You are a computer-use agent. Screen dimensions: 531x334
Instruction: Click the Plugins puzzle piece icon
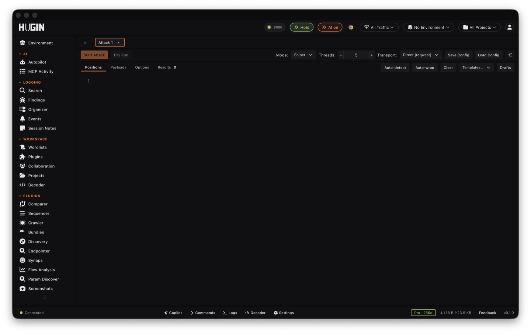22,157
